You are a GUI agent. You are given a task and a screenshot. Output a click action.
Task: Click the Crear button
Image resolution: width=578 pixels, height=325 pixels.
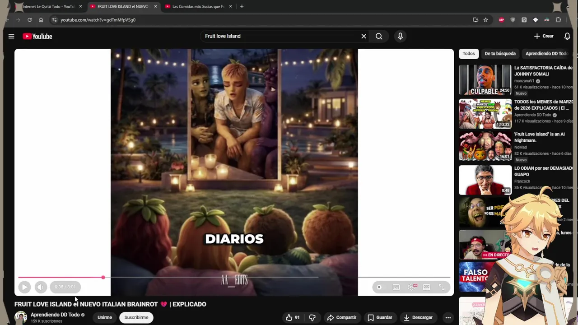click(x=544, y=36)
